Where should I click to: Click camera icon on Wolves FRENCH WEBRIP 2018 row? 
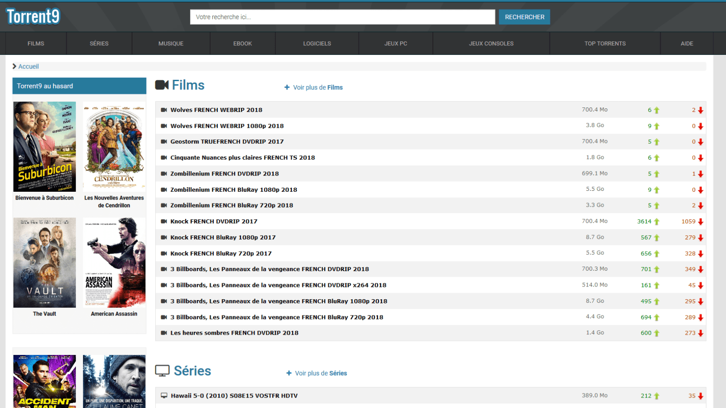coord(164,110)
